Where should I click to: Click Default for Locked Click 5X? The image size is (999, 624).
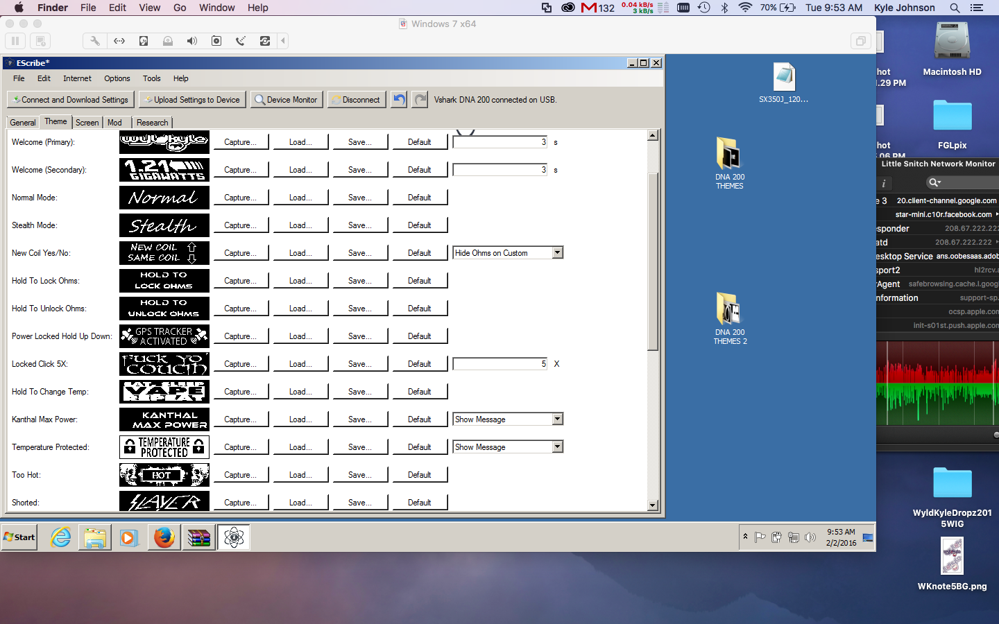point(419,364)
